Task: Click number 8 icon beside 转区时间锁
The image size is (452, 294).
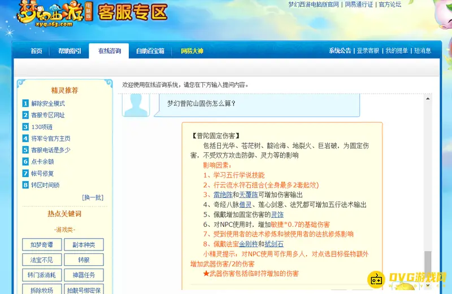Action: point(25,185)
